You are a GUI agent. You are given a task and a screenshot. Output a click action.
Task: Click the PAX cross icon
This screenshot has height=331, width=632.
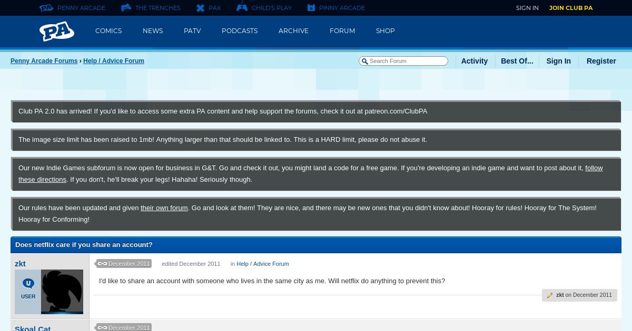(x=200, y=8)
